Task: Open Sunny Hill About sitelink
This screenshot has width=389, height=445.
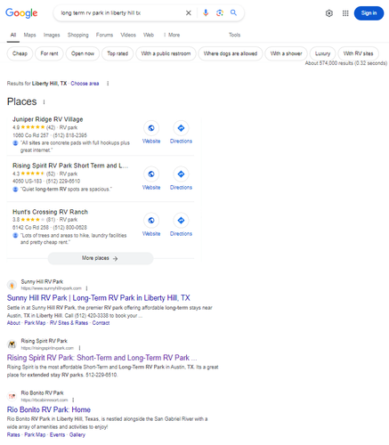Action: [13, 323]
